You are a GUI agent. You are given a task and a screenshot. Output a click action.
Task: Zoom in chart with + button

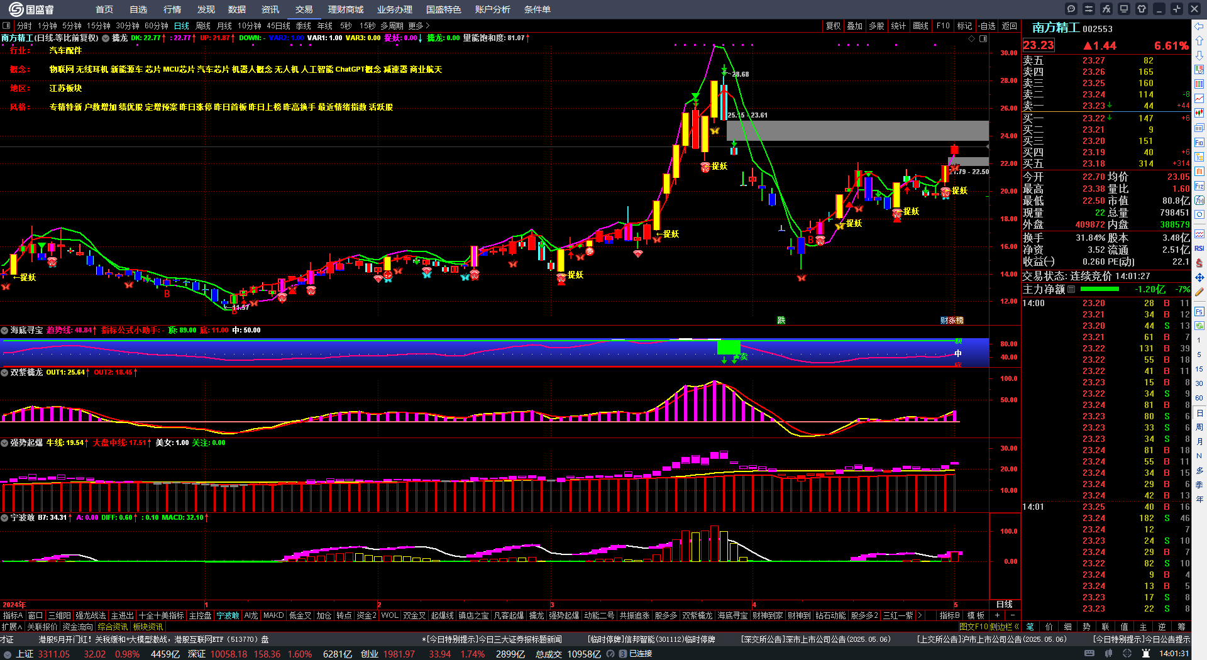coord(997,615)
